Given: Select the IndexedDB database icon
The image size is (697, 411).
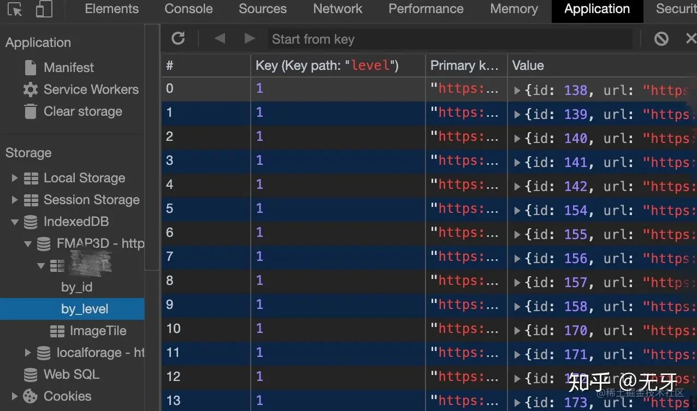Looking at the screenshot, I should 31,222.
